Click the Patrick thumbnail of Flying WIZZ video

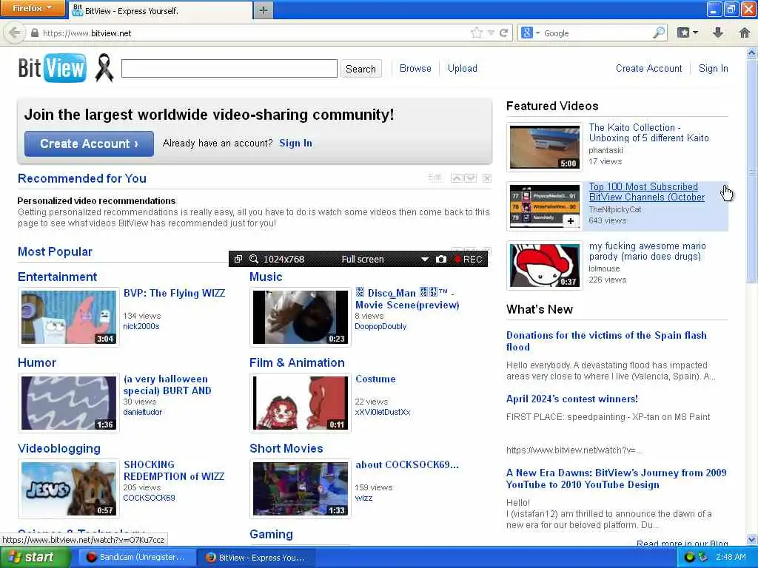click(69, 317)
